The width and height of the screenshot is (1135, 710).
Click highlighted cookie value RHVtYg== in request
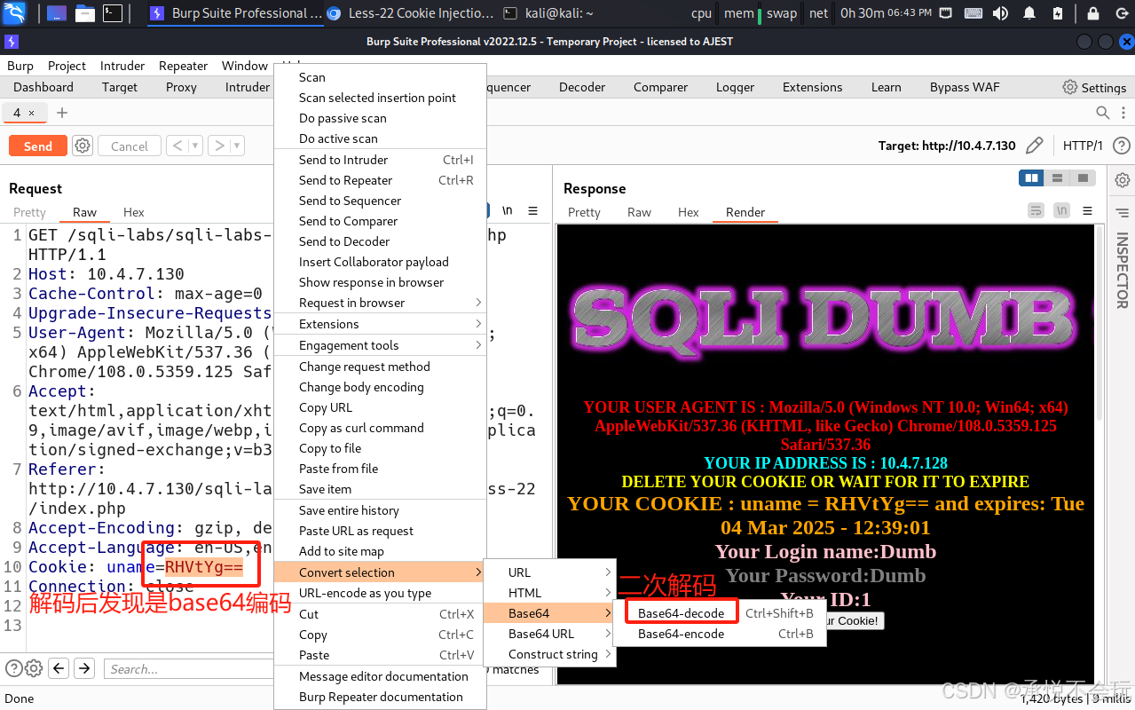click(x=204, y=566)
